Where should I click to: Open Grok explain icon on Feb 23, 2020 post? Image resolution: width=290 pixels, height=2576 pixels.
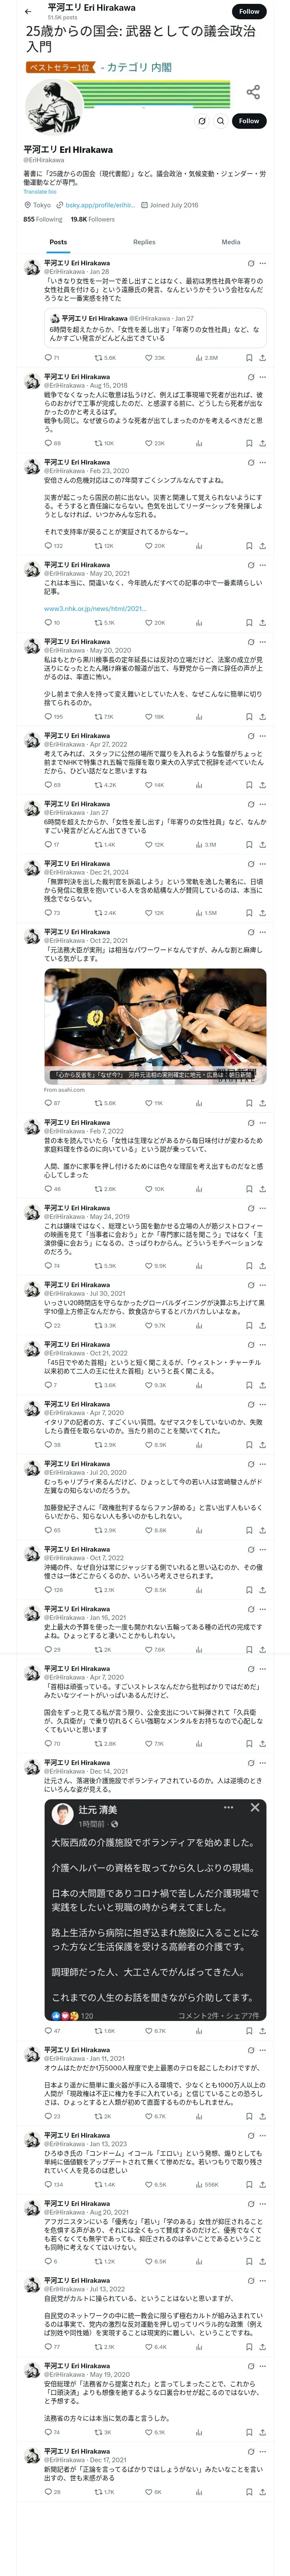coord(250,462)
